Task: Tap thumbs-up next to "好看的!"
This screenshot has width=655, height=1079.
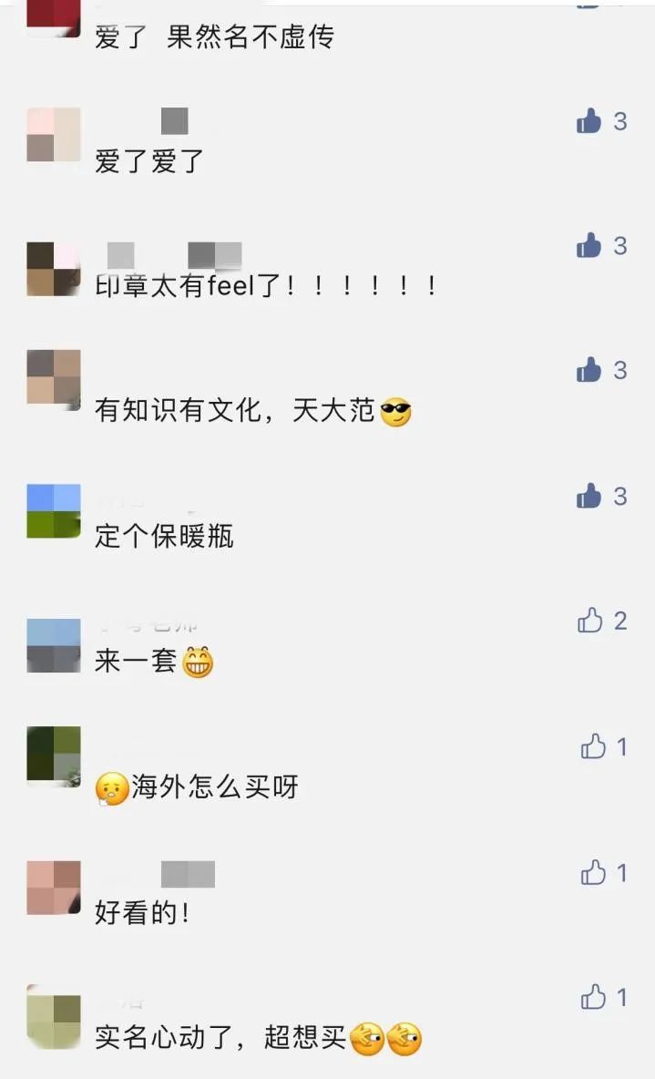Action: [593, 872]
